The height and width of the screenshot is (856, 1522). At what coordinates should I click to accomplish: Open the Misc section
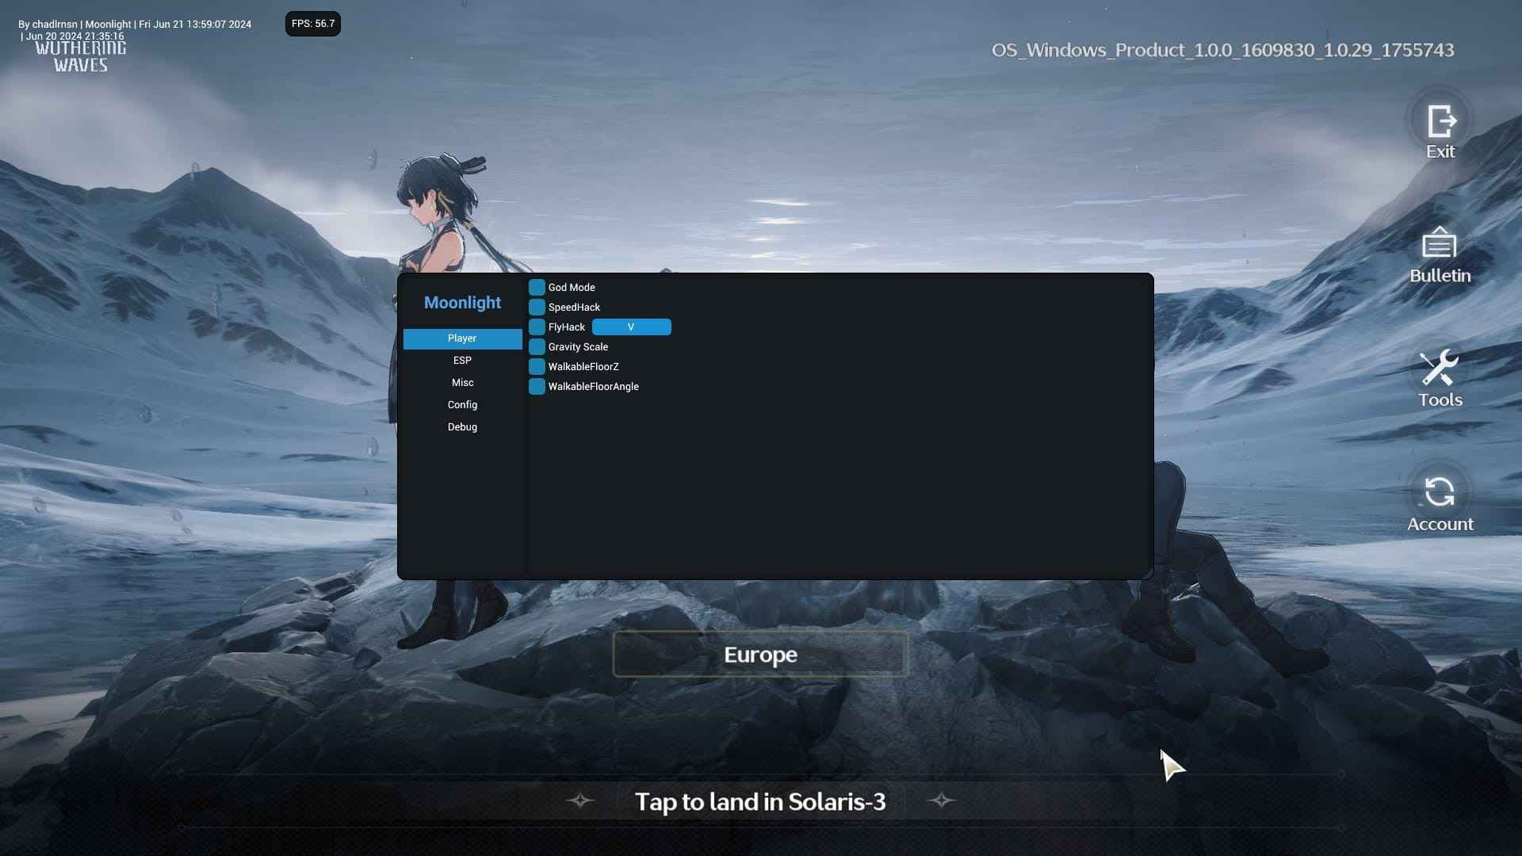coord(462,381)
